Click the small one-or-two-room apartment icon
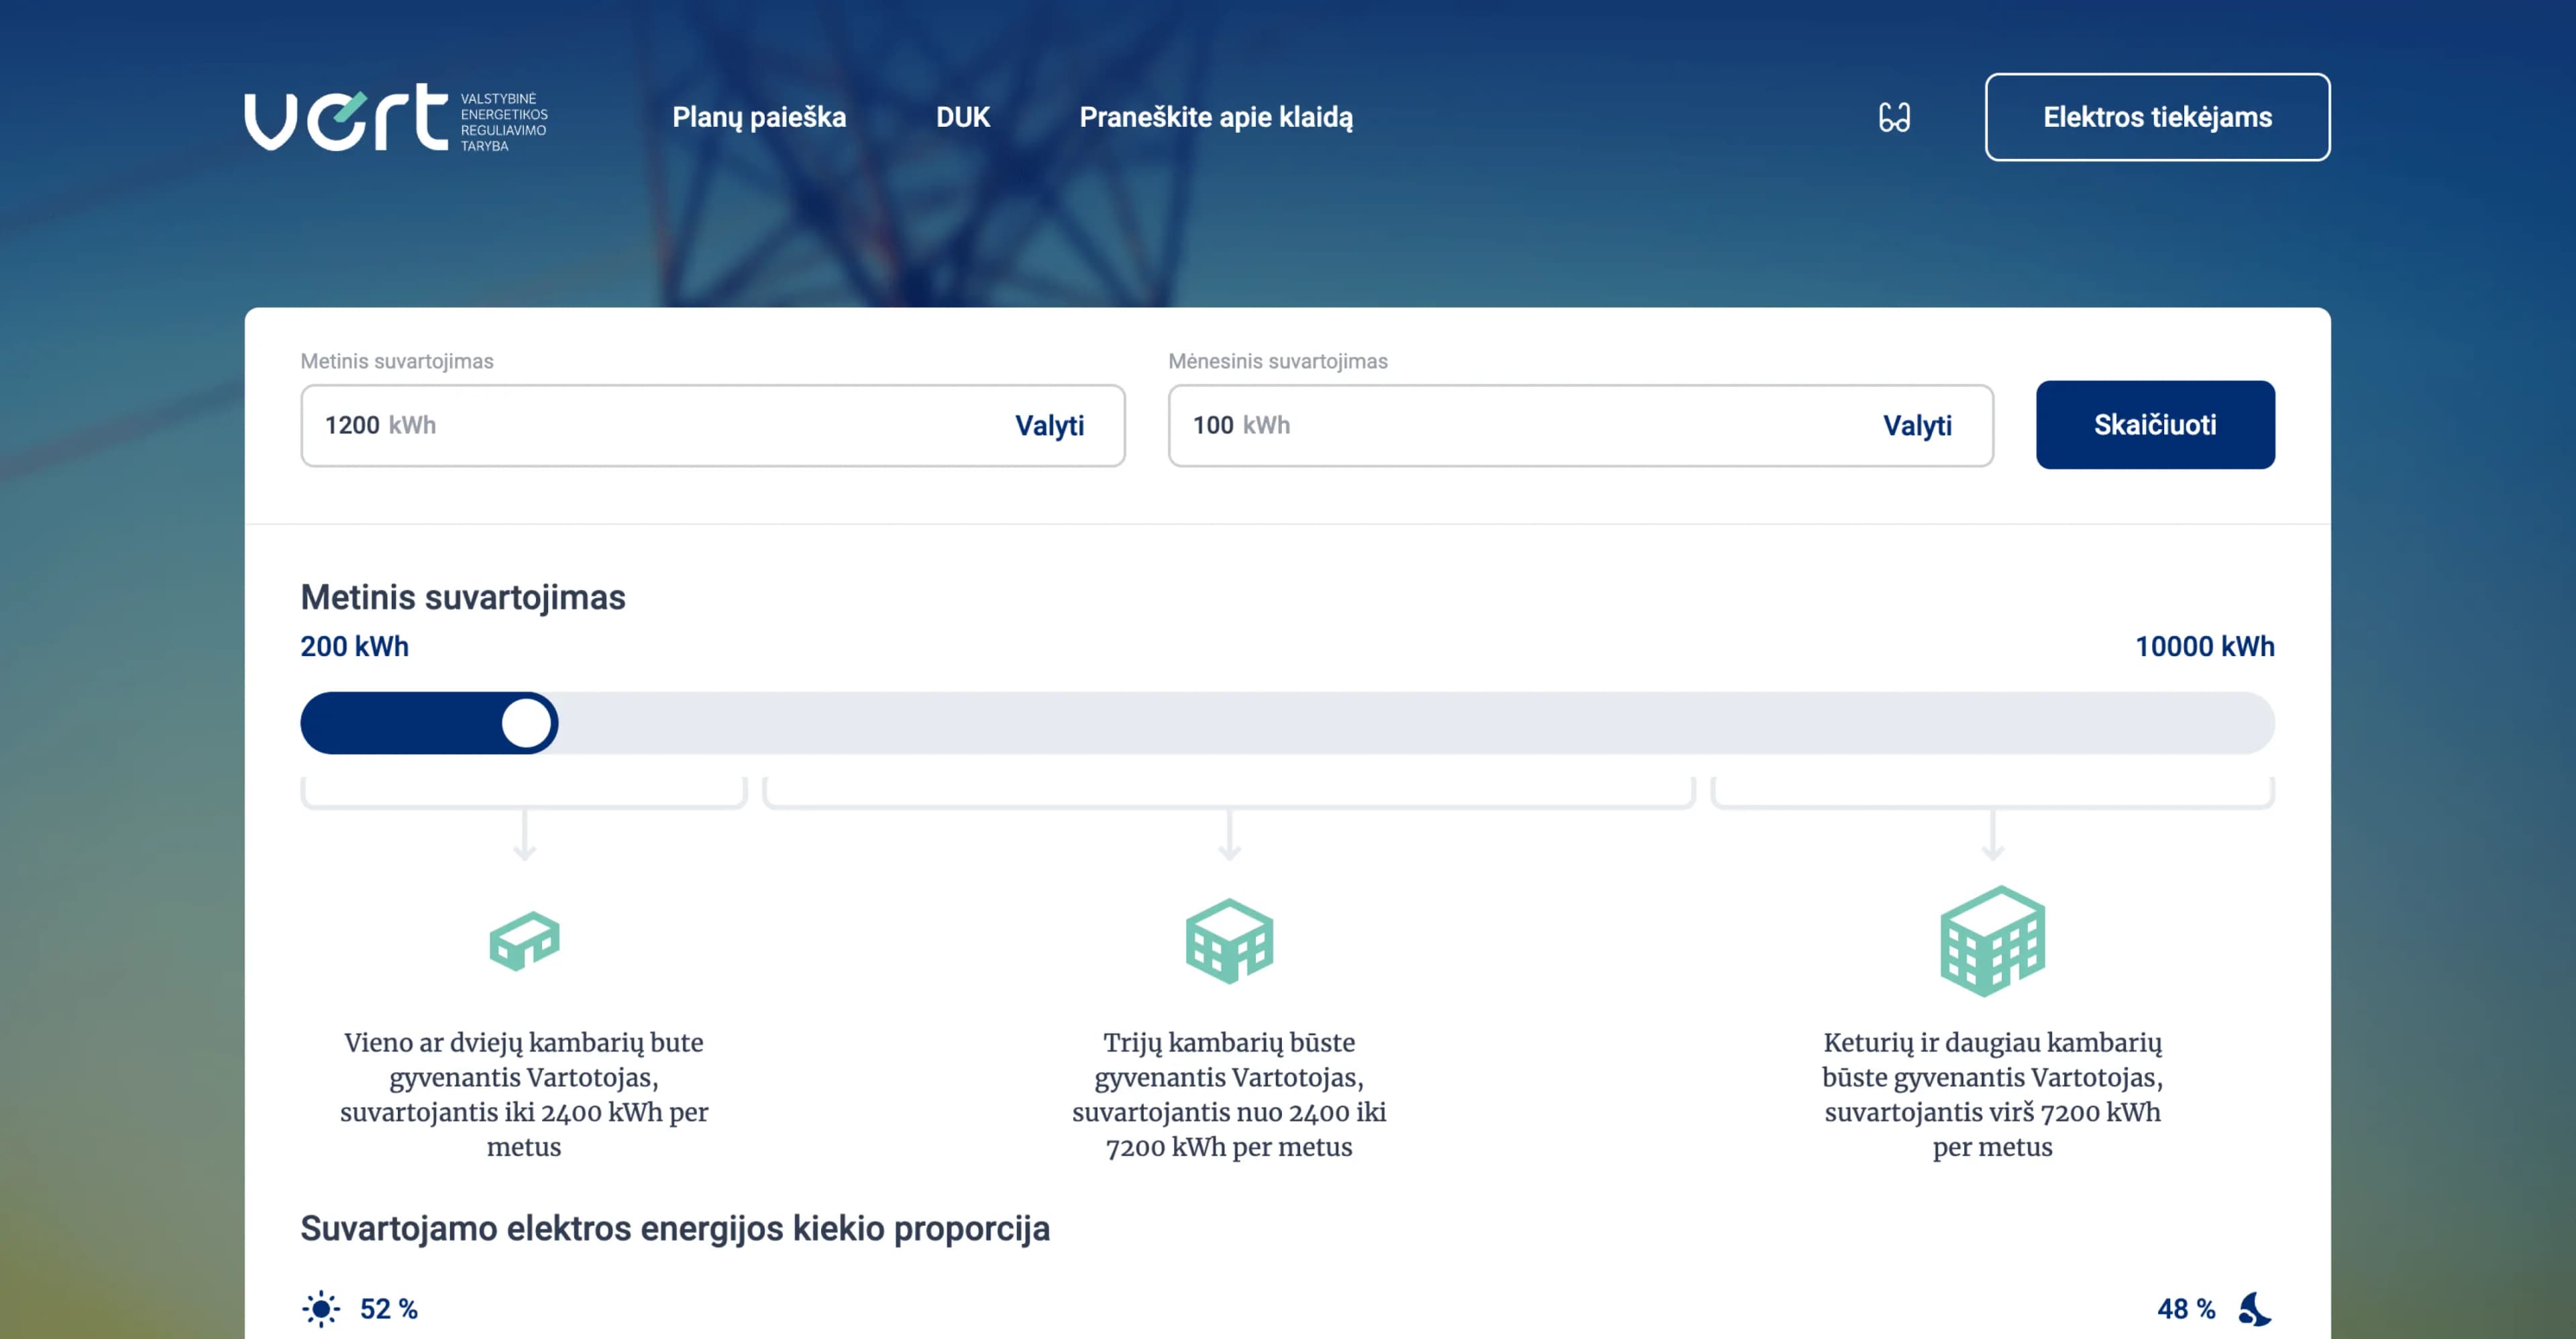The height and width of the screenshot is (1339, 2576). (x=524, y=940)
